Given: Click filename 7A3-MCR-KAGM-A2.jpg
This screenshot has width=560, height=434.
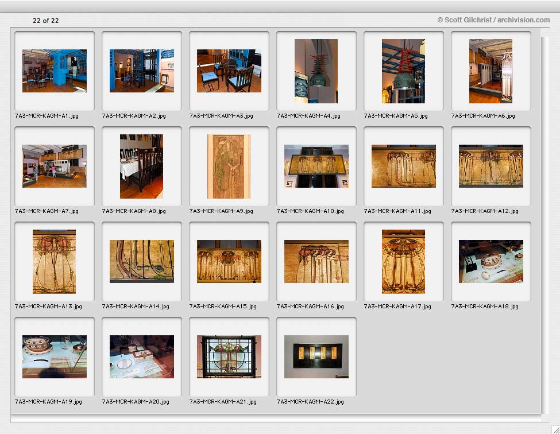Looking at the screenshot, I should [134, 115].
